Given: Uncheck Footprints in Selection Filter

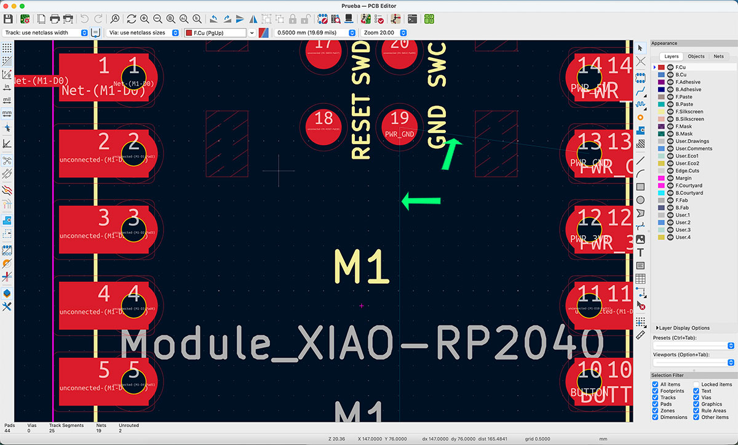Looking at the screenshot, I should [x=655, y=391].
